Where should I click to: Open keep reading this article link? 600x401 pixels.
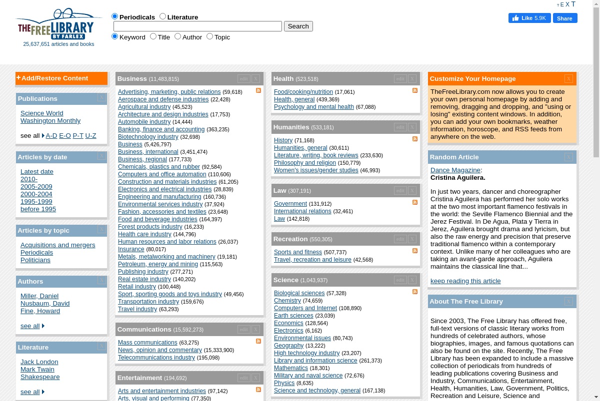465,281
